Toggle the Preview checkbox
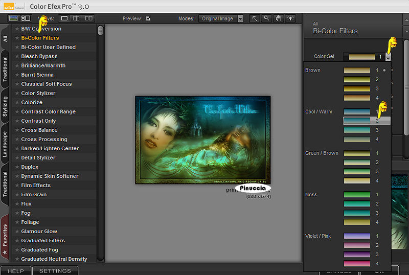This screenshot has height=275, width=409. [x=148, y=18]
